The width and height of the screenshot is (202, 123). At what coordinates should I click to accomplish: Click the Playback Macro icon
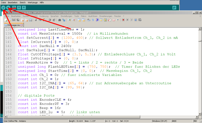[132, 20]
